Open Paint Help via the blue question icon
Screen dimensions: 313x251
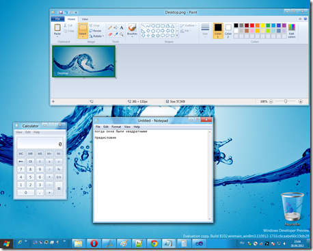pos(305,19)
